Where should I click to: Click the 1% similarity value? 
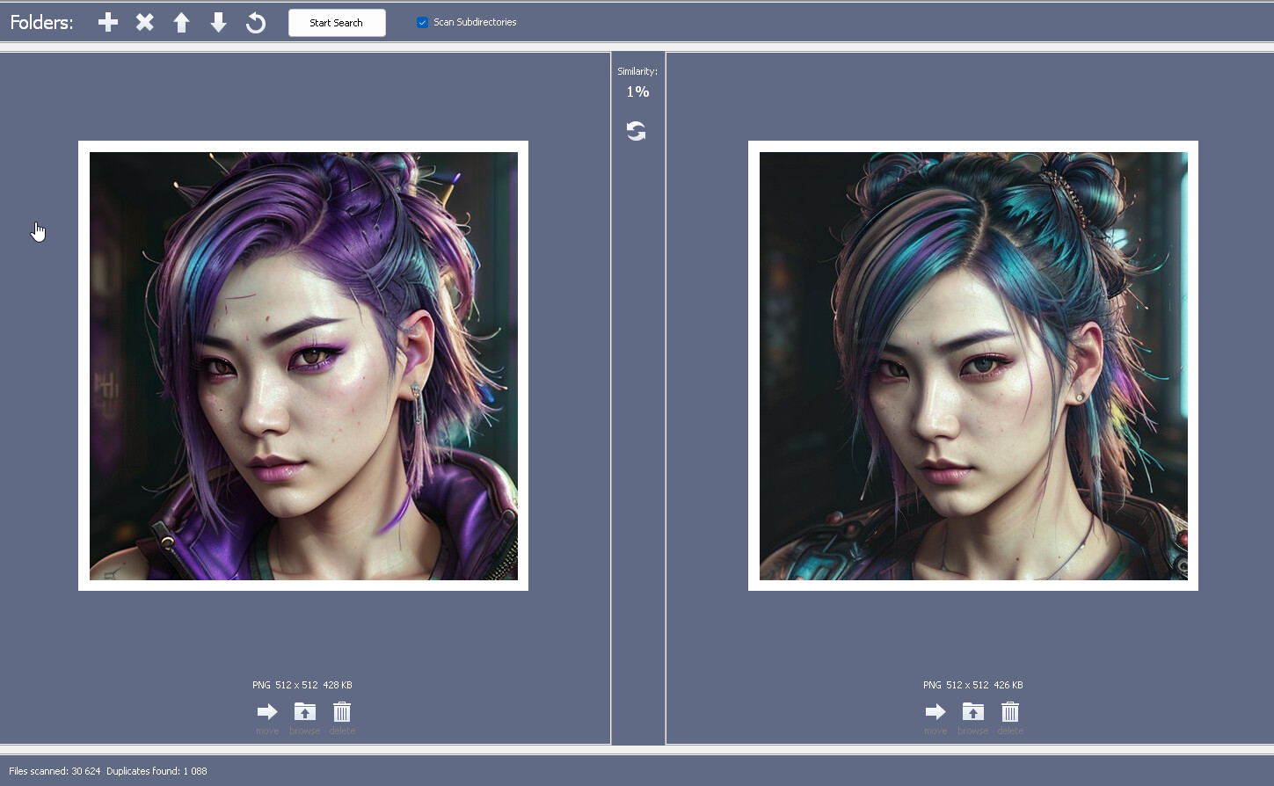[637, 91]
